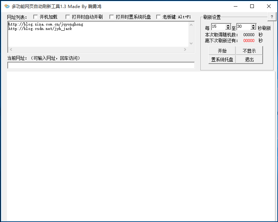
Task: Decrease the maximum seconds value of 30
Action: (253, 28)
